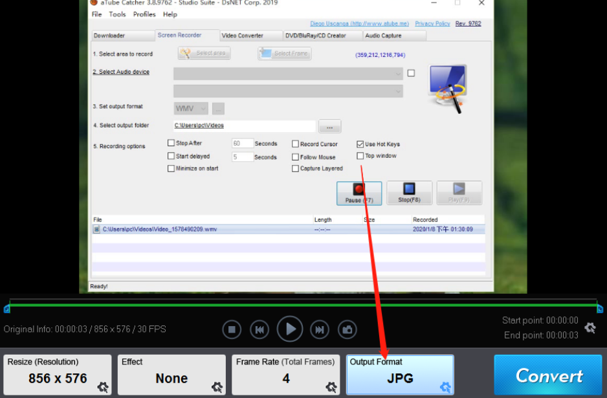Open the Tools menu
The width and height of the screenshot is (607, 398).
coord(117,14)
